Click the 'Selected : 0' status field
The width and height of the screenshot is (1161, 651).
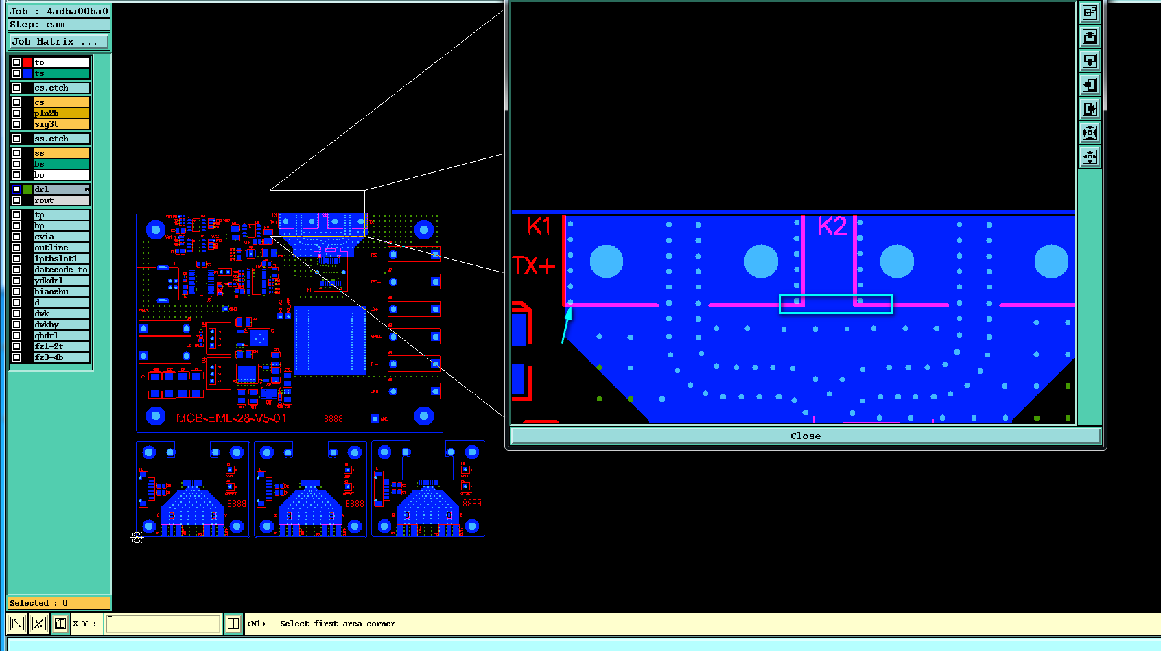59,603
